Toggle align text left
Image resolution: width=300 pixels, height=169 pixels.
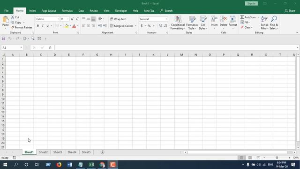click(83, 26)
